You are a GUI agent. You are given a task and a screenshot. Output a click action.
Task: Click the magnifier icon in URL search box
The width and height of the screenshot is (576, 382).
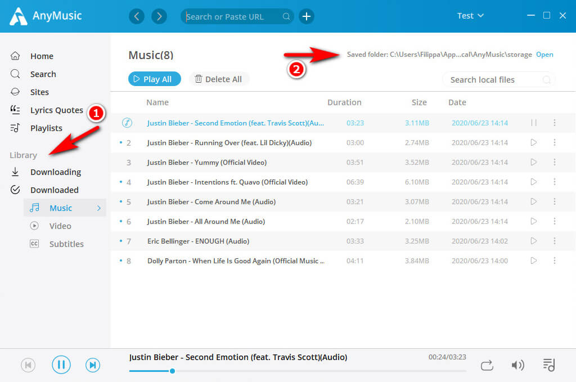point(286,16)
